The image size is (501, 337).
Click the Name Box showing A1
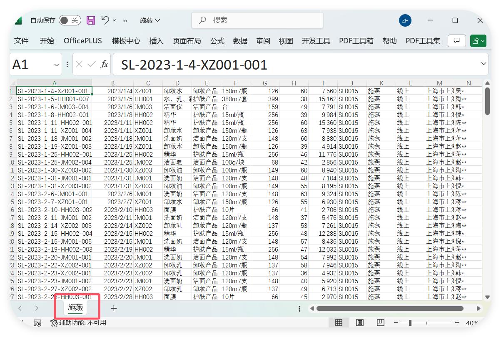(31, 65)
